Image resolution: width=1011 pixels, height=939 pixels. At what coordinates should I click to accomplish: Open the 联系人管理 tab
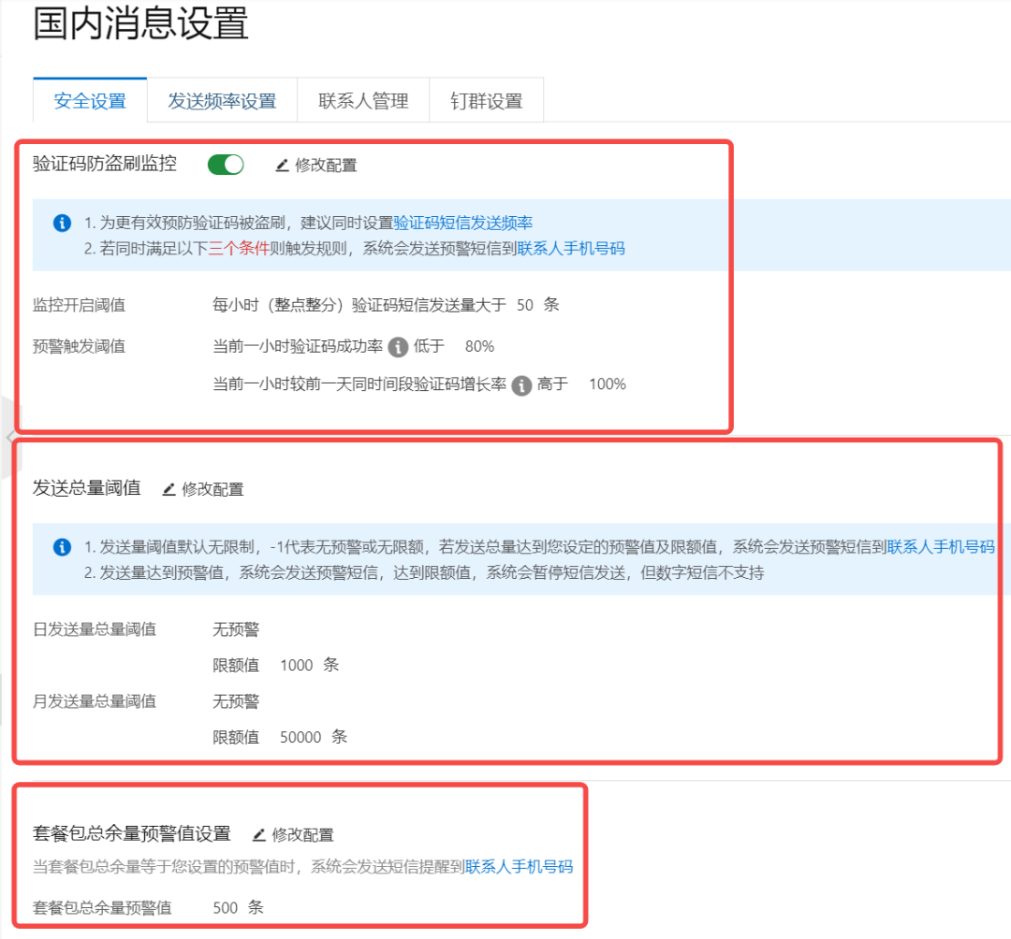(363, 101)
